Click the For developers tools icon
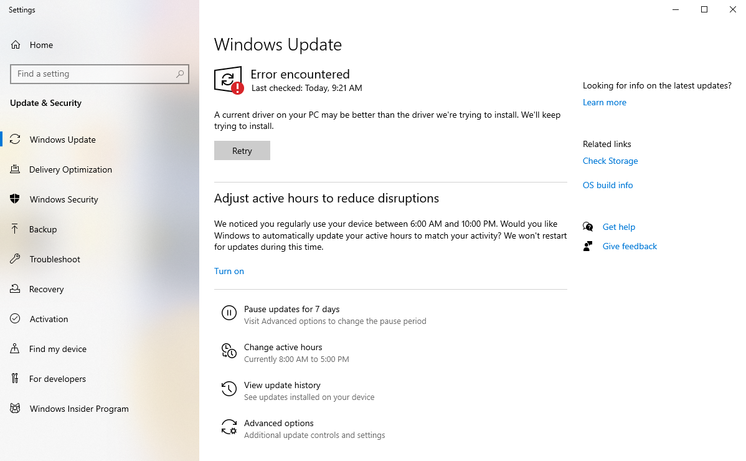This screenshot has height=461, width=746. coord(15,379)
